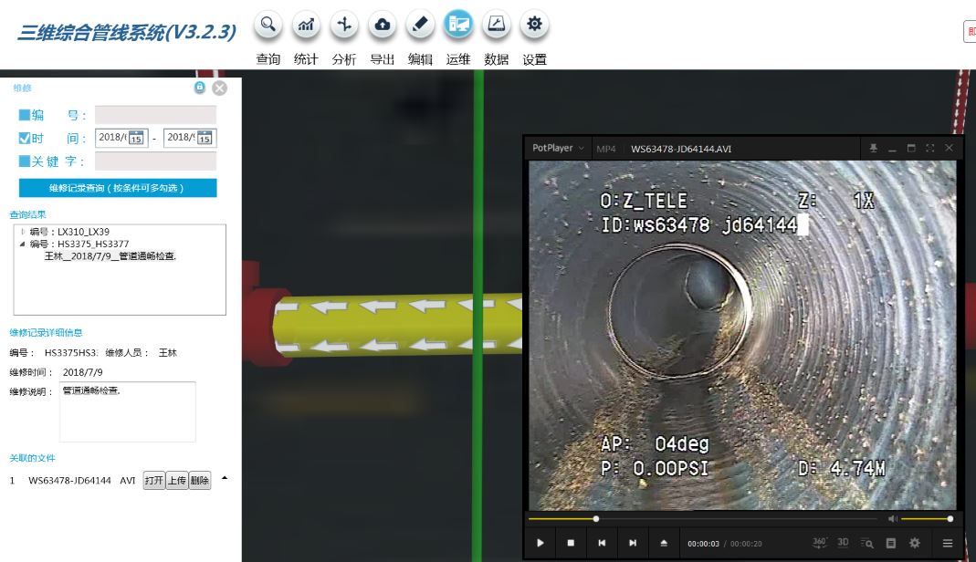Click the 上传 upload button

177,481
